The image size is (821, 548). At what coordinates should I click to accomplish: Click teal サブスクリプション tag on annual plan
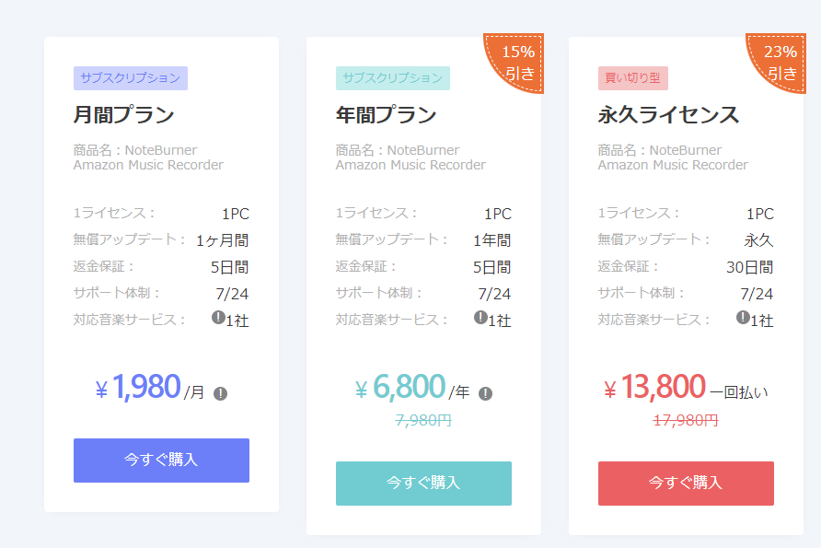pyautogui.click(x=393, y=78)
